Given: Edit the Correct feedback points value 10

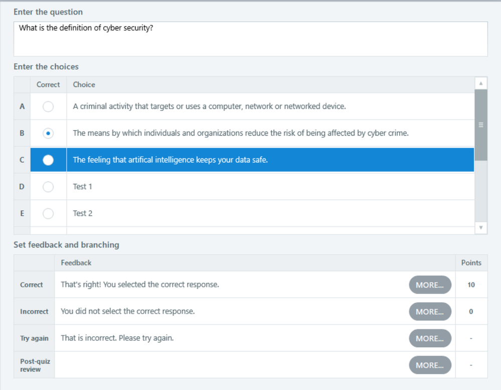Looking at the screenshot, I should tap(471, 285).
